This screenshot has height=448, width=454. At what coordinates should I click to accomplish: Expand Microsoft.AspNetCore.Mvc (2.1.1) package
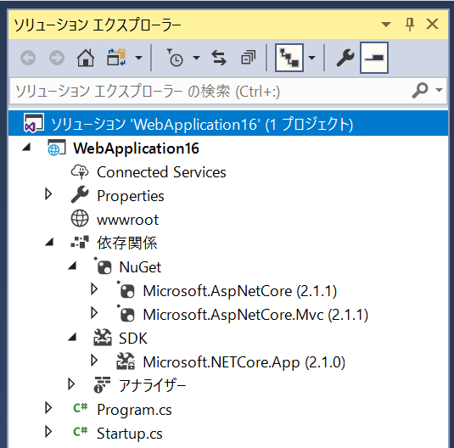94,313
